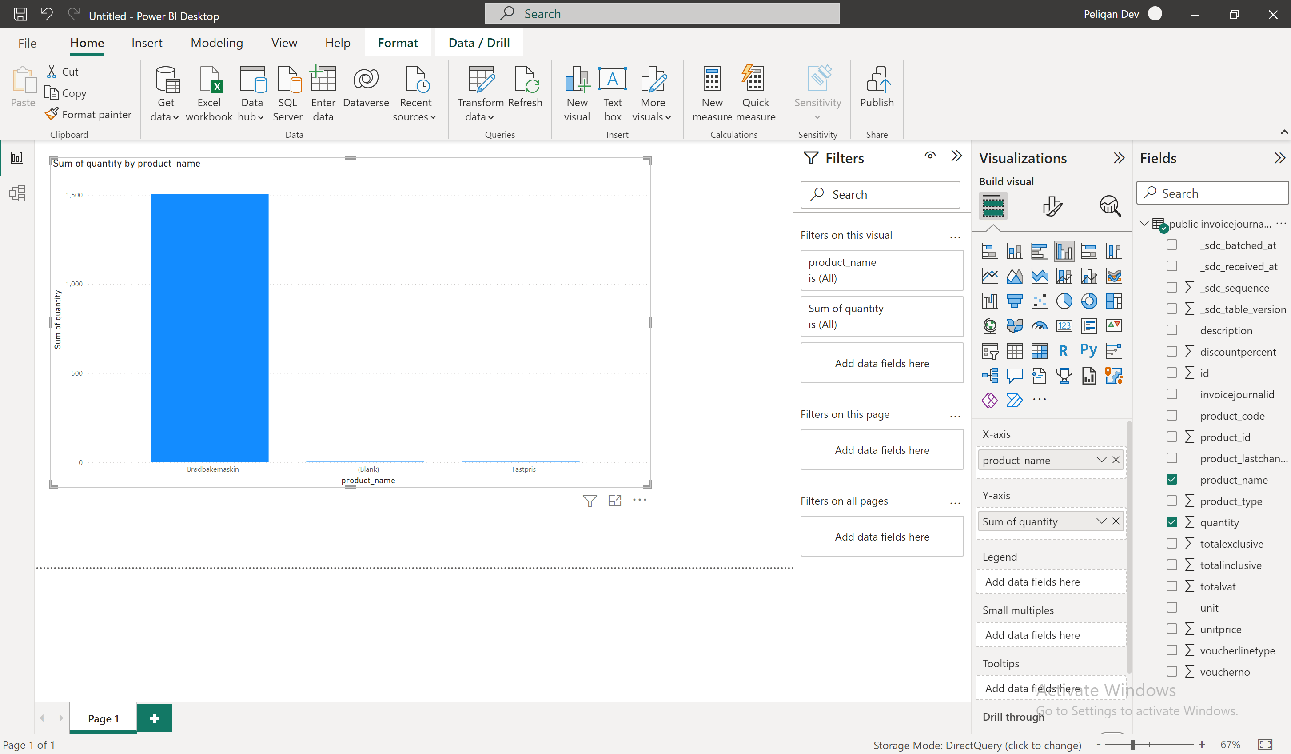Select the waterfall chart visual

coord(990,301)
